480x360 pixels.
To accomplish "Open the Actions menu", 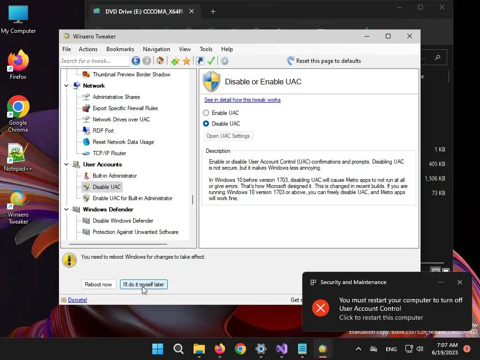I will click(88, 49).
